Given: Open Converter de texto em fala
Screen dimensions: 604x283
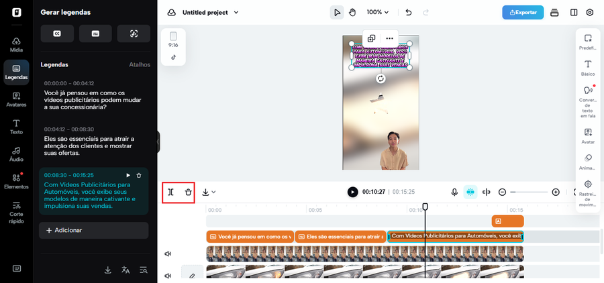Looking at the screenshot, I should click(588, 102).
